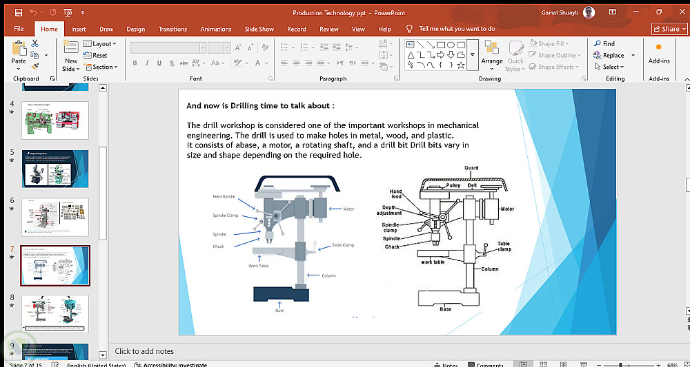The height and width of the screenshot is (367, 690).
Task: Switch to the Slide Show tab
Action: click(259, 29)
